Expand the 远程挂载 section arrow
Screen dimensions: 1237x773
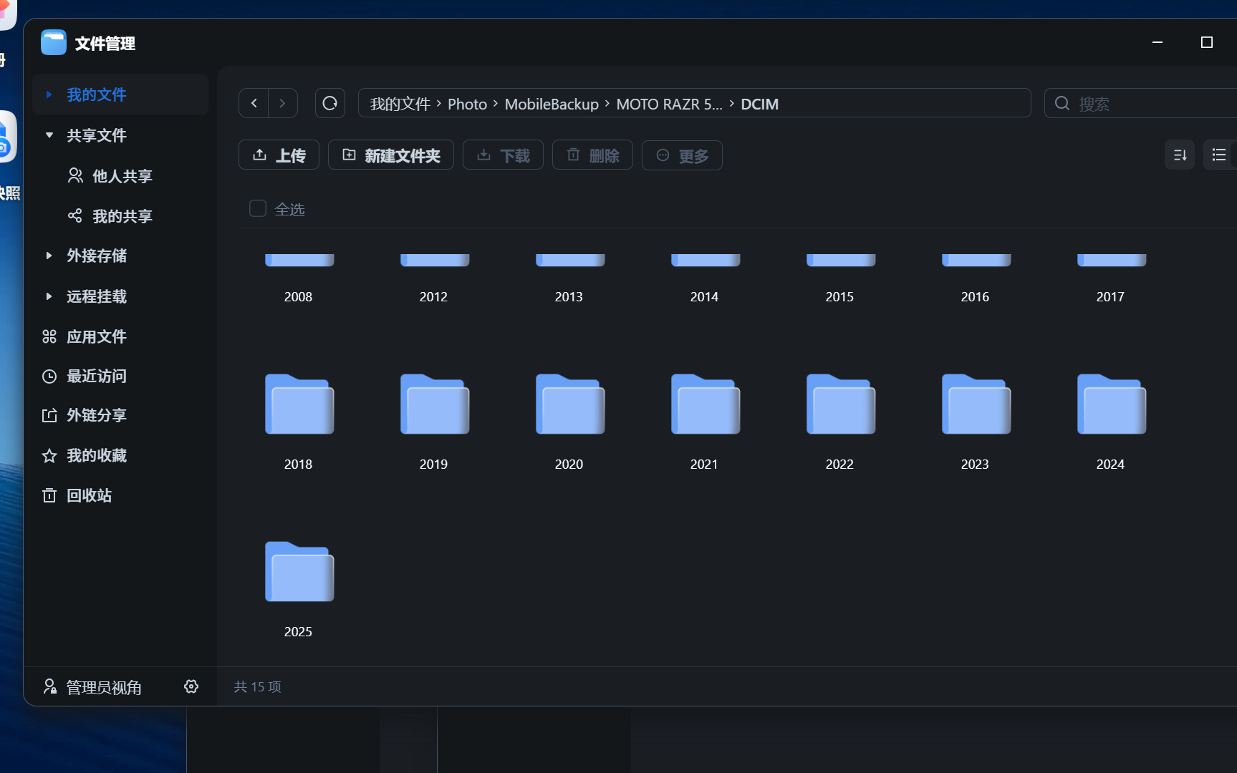(49, 296)
